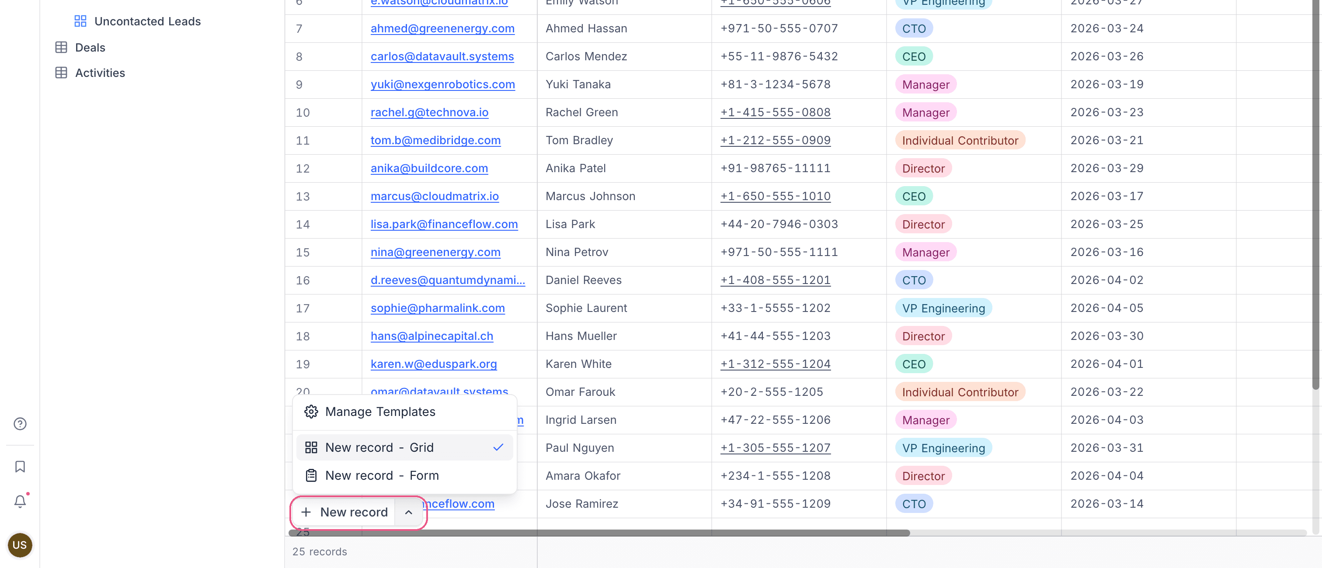Click phone link +1-305-555-1207
The height and width of the screenshot is (568, 1322).
[x=775, y=448]
